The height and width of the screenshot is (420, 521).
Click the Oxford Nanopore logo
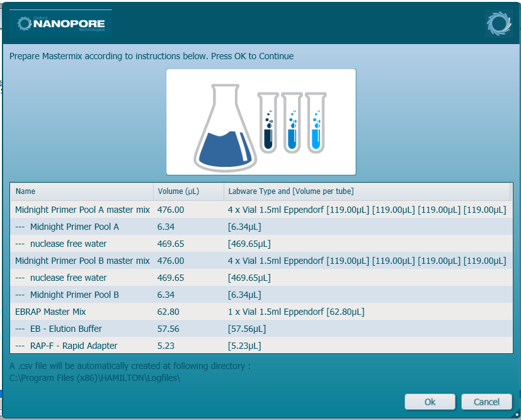tap(61, 23)
